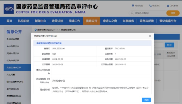Click acceptance number JXHL2200290

click(58, 49)
